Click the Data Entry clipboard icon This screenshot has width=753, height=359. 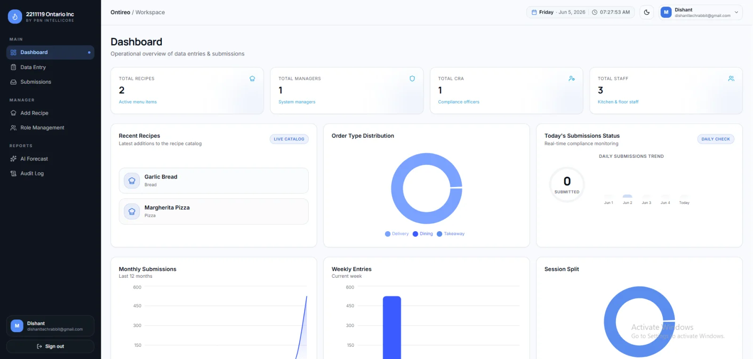pos(13,67)
